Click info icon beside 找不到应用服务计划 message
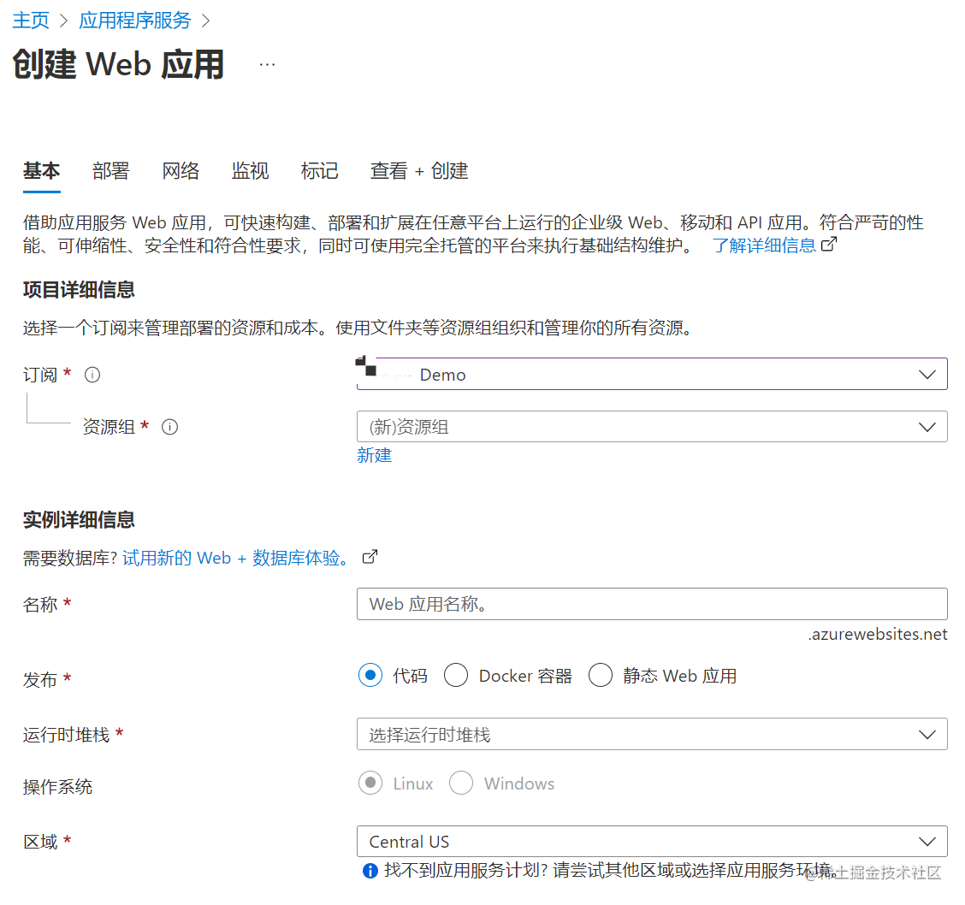965x905 pixels. (x=370, y=871)
